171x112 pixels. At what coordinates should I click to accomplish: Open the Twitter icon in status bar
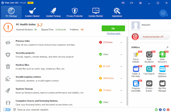point(164,110)
